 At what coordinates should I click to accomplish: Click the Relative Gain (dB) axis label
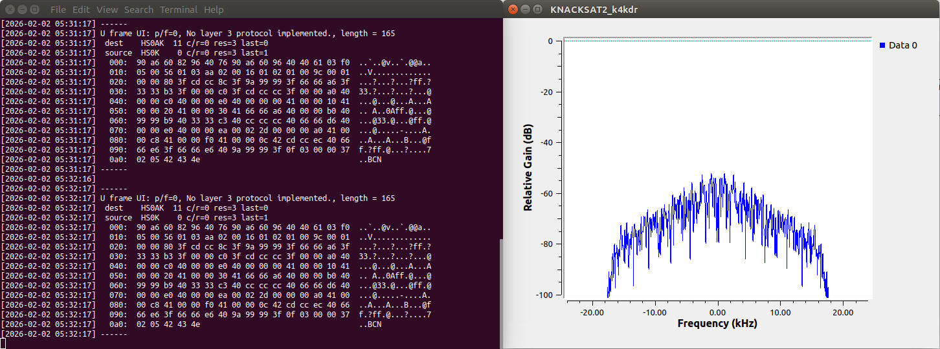coord(528,169)
